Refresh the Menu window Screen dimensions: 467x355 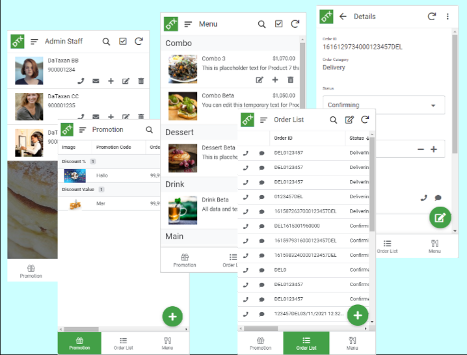(x=295, y=24)
